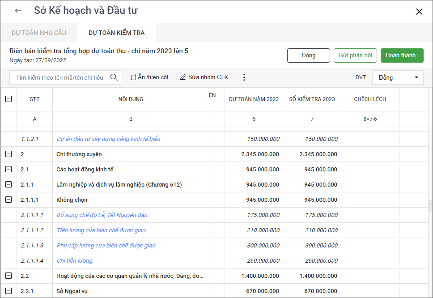Collapse all rows from header toggle

[8, 99]
